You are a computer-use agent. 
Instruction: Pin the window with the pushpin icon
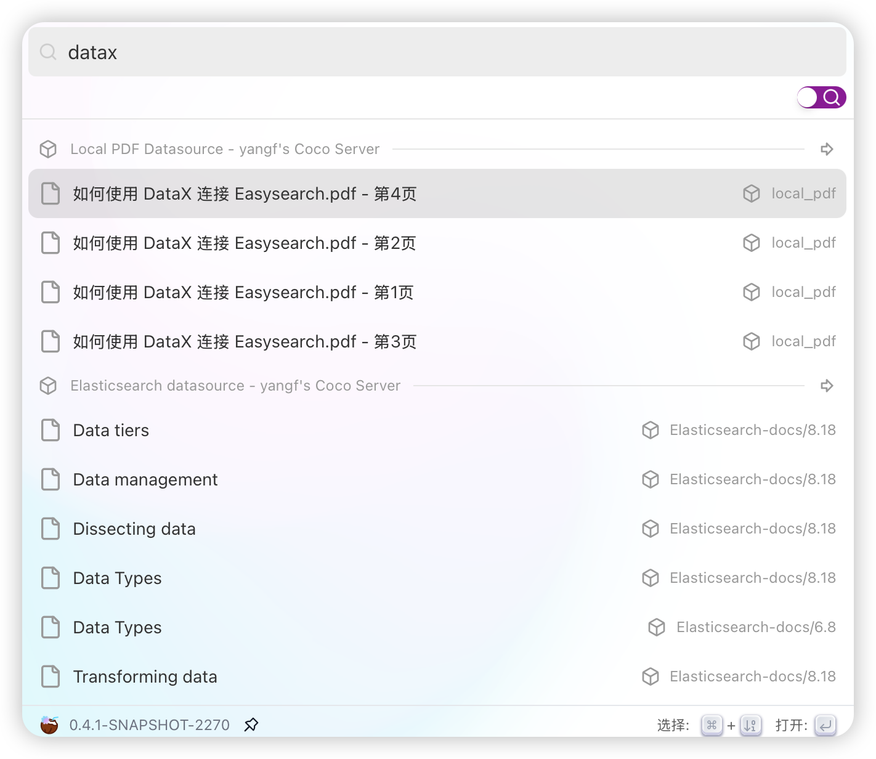251,725
